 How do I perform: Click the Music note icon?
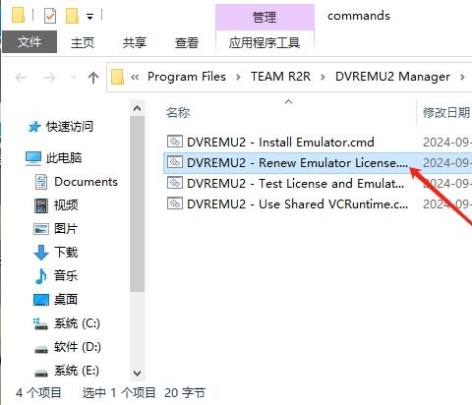tap(41, 276)
